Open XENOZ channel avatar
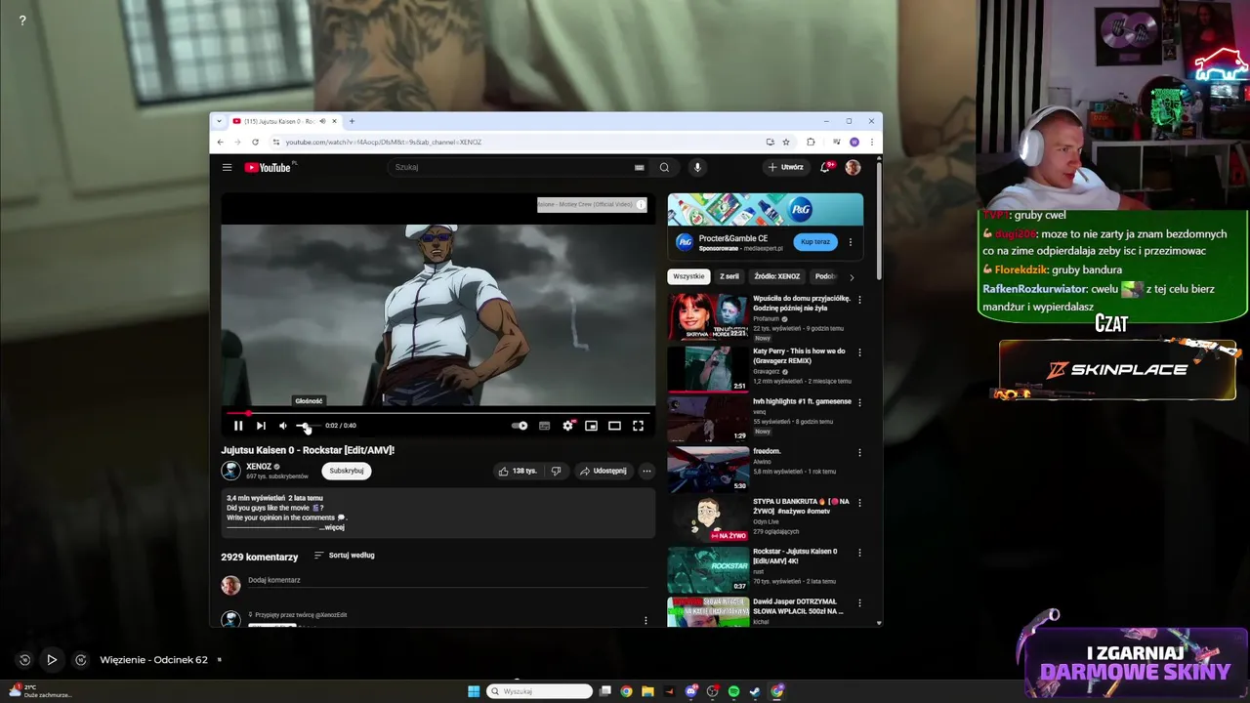Viewport: 1250px width, 703px height. (230, 471)
